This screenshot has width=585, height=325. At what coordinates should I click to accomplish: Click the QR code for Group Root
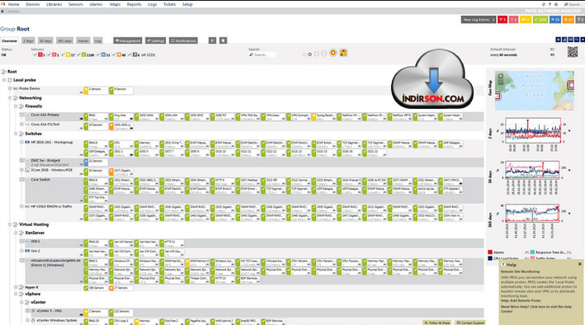pyautogui.click(x=573, y=52)
